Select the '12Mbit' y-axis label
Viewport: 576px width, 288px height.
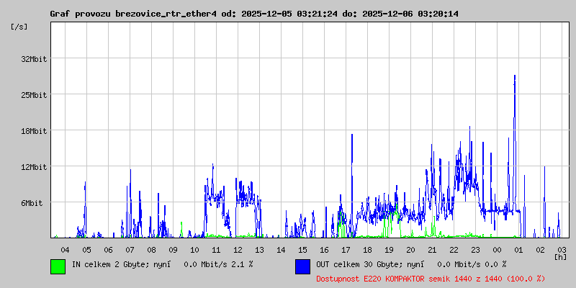point(34,167)
